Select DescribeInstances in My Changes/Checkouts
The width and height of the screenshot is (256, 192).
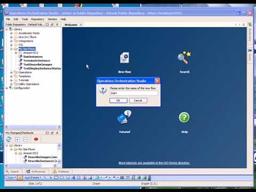[x=42, y=161]
